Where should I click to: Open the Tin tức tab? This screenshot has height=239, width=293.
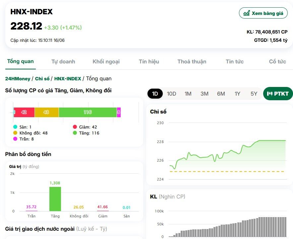point(235,61)
